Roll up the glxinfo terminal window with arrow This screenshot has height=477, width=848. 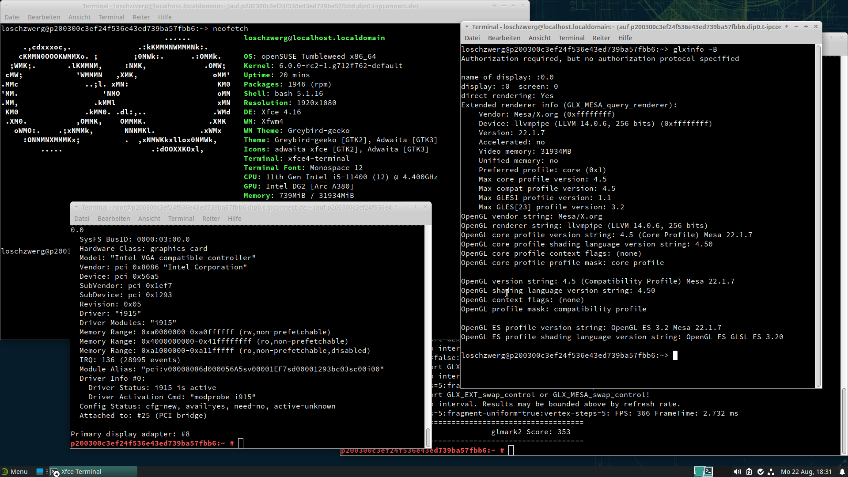tap(787, 26)
